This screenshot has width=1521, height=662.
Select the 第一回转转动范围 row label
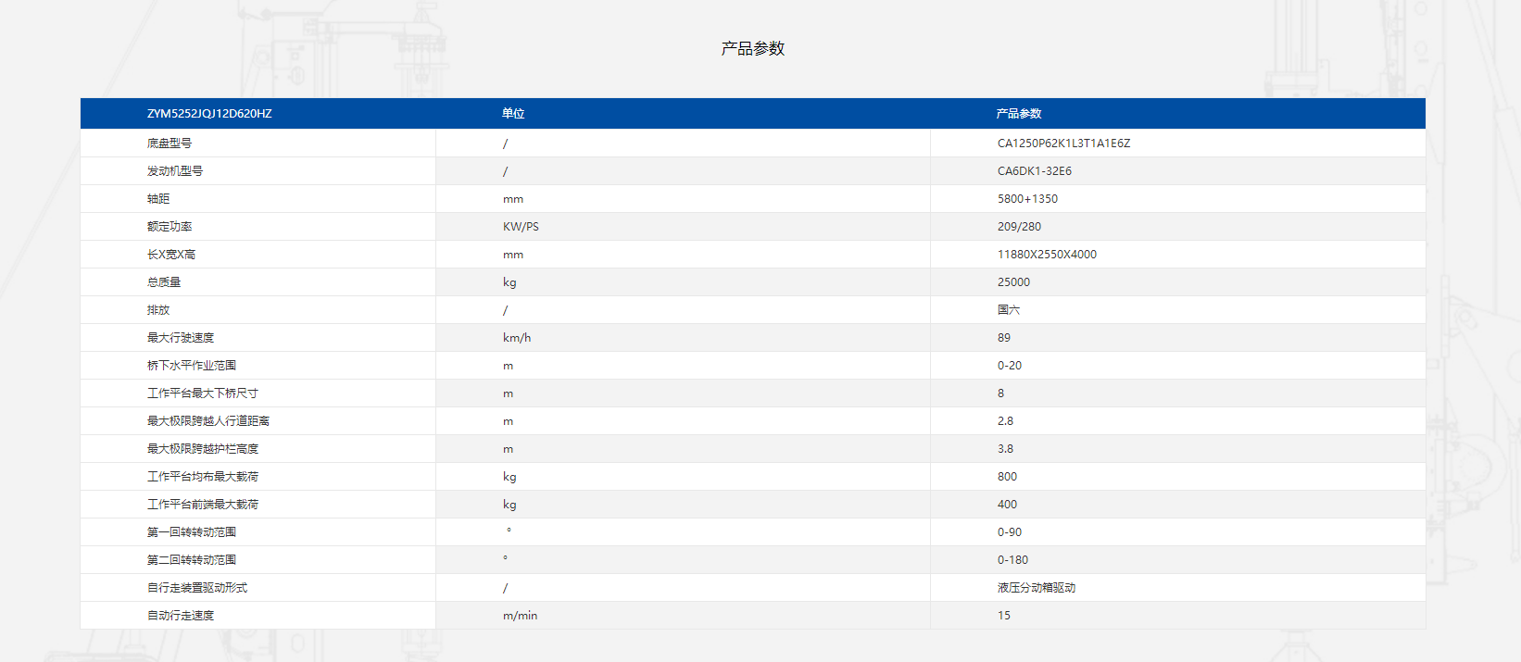pyautogui.click(x=192, y=532)
